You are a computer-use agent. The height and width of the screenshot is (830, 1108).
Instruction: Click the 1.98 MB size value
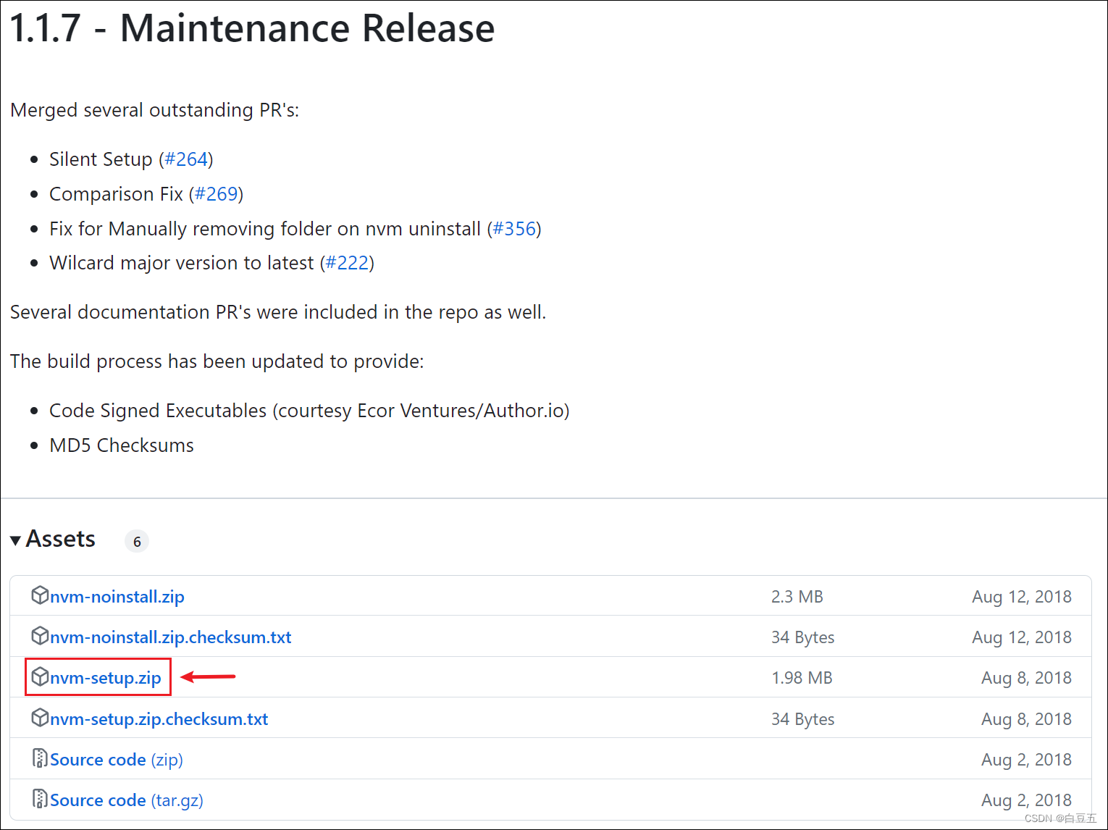point(802,678)
